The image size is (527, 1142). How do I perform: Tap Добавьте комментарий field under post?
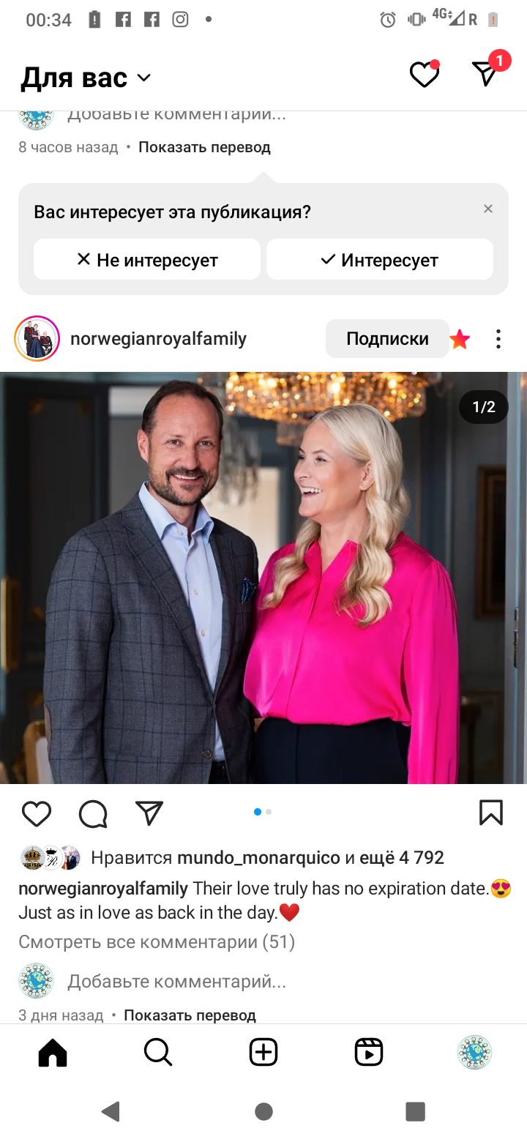(x=176, y=981)
